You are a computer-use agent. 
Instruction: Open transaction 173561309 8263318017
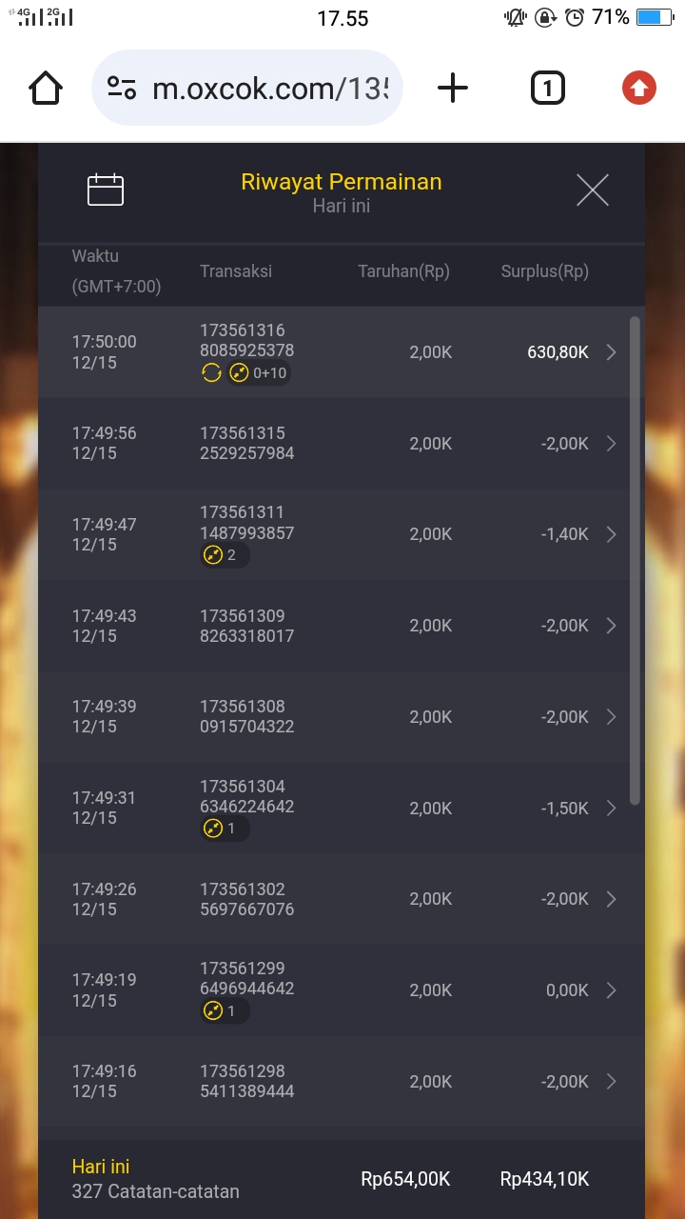pos(246,626)
